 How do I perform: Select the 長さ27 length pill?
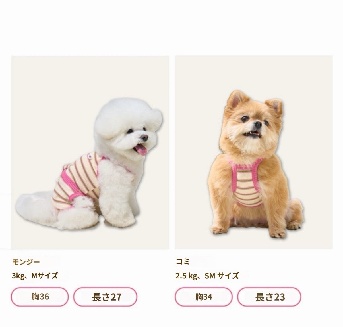[x=106, y=297]
